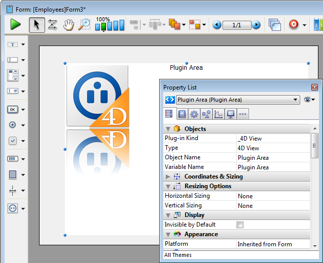323x263 pixels.
Task: Switch to the gear Action properties tab
Action: [194, 114]
